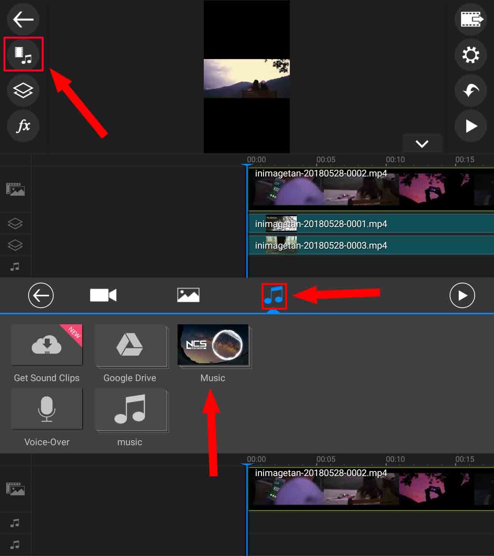The width and height of the screenshot is (494, 556).
Task: Open Get Sound Clips download folder
Action: [x=47, y=345]
